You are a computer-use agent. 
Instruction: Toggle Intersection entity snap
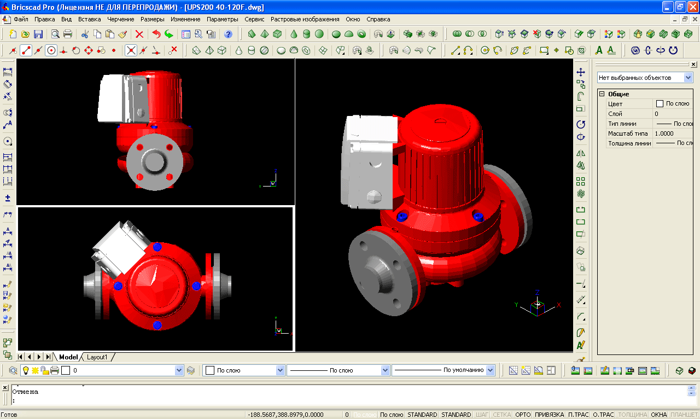(x=131, y=50)
